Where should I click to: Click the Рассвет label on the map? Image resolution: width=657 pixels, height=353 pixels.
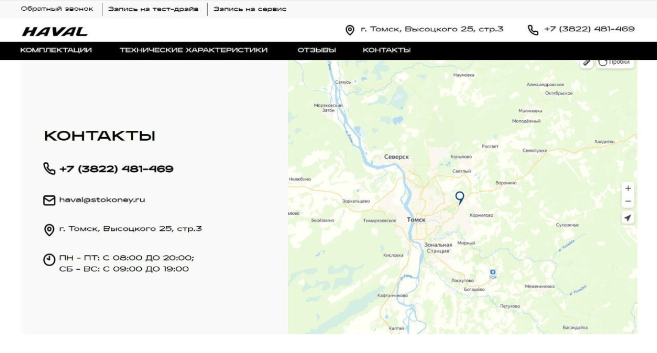490,147
